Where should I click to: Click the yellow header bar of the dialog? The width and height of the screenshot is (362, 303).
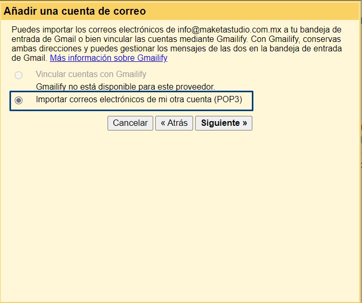pos(262,11)
